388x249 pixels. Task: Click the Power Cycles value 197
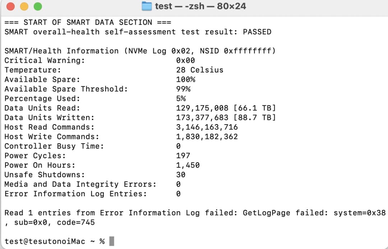[x=183, y=156]
